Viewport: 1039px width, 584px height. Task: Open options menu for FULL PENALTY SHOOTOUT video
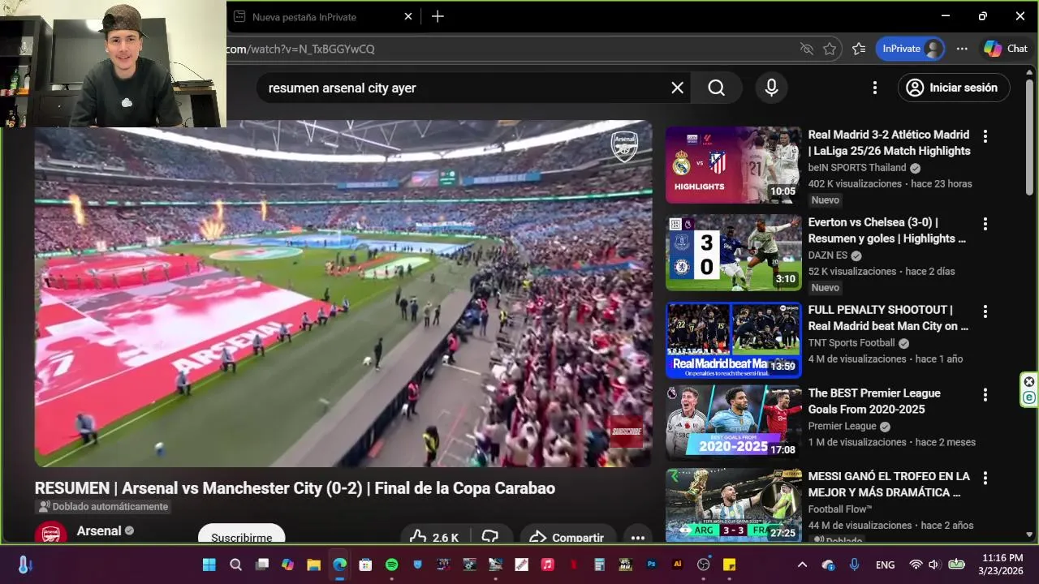(985, 311)
